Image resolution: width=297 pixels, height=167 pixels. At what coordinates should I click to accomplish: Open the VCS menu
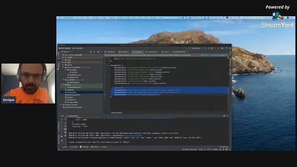click(x=146, y=18)
